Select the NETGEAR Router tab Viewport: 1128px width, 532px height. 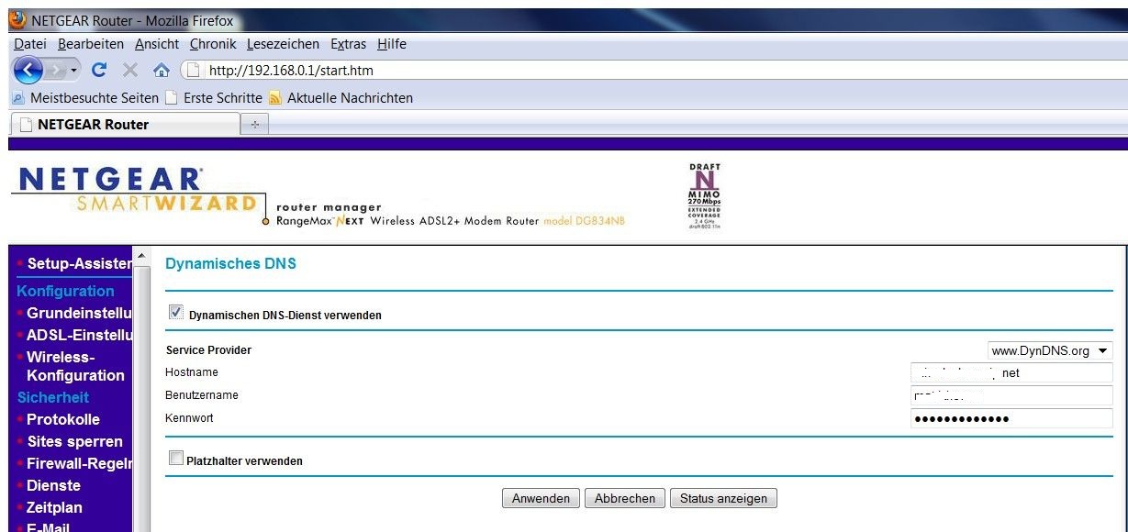coord(124,124)
